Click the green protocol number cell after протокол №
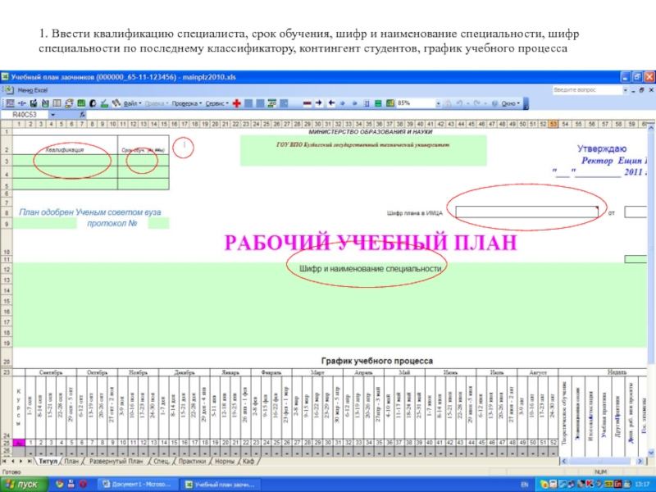The height and width of the screenshot is (492, 656). 158,223
